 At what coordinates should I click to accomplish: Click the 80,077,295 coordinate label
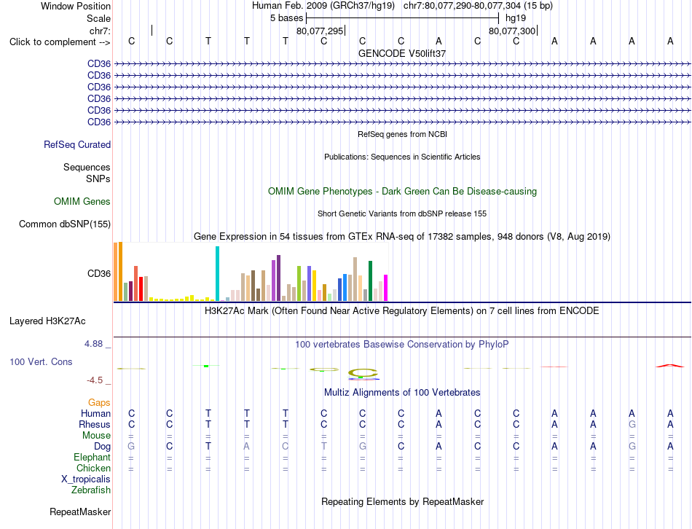(320, 31)
